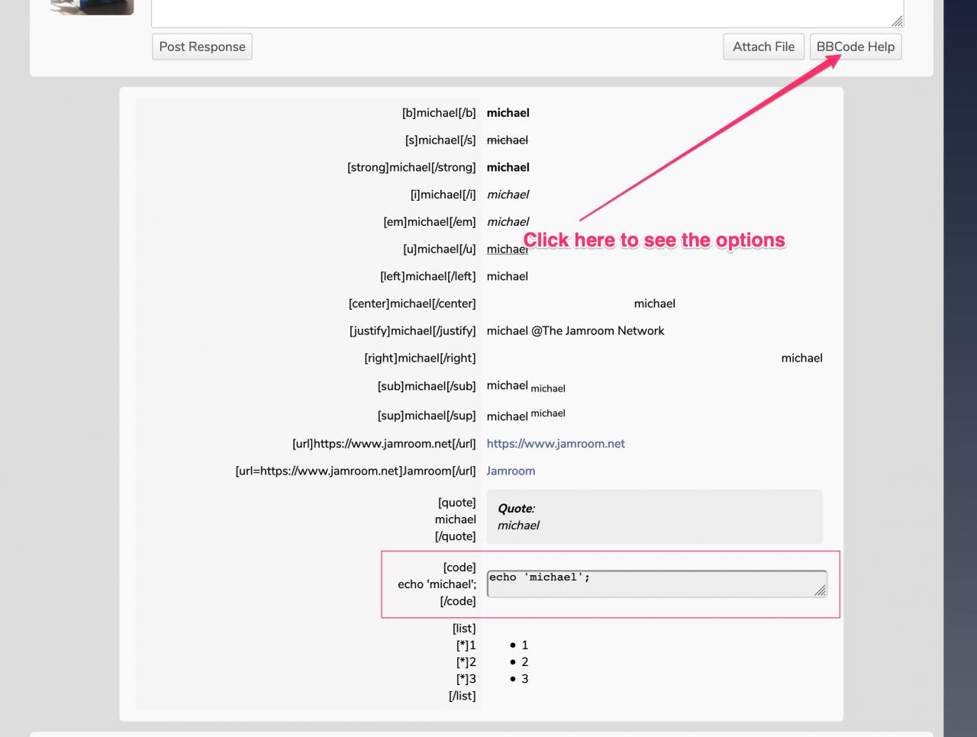This screenshot has width=977, height=737.
Task: Click the centered michael output
Action: click(x=655, y=304)
